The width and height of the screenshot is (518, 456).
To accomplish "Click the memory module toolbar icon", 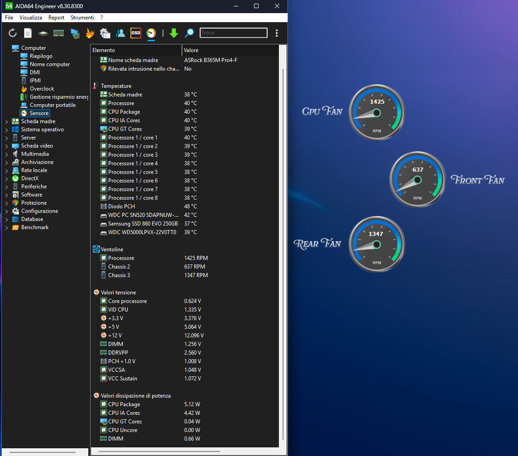I will (58, 33).
